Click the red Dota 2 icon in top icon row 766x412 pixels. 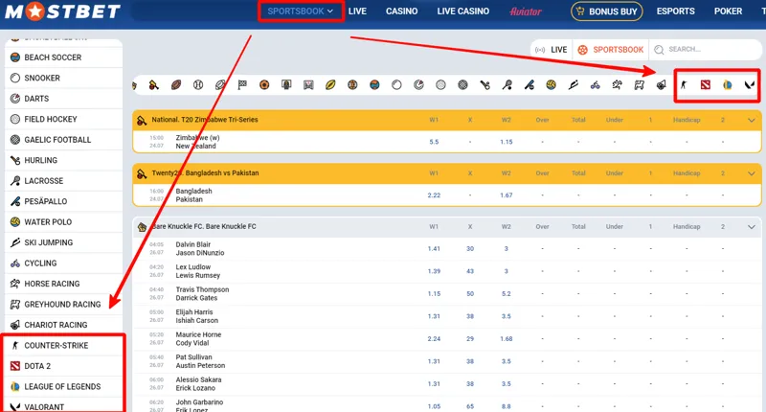(x=706, y=85)
